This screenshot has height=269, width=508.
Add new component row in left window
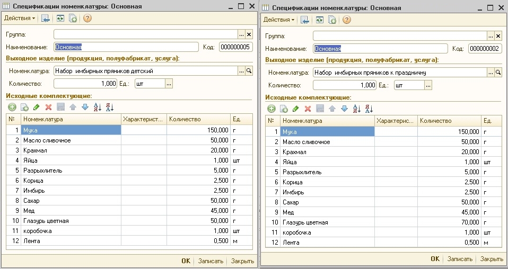pyautogui.click(x=12, y=107)
